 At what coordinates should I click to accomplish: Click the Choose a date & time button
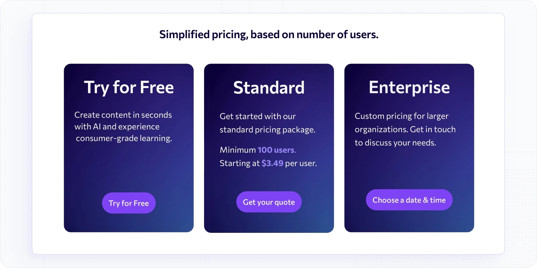[409, 200]
